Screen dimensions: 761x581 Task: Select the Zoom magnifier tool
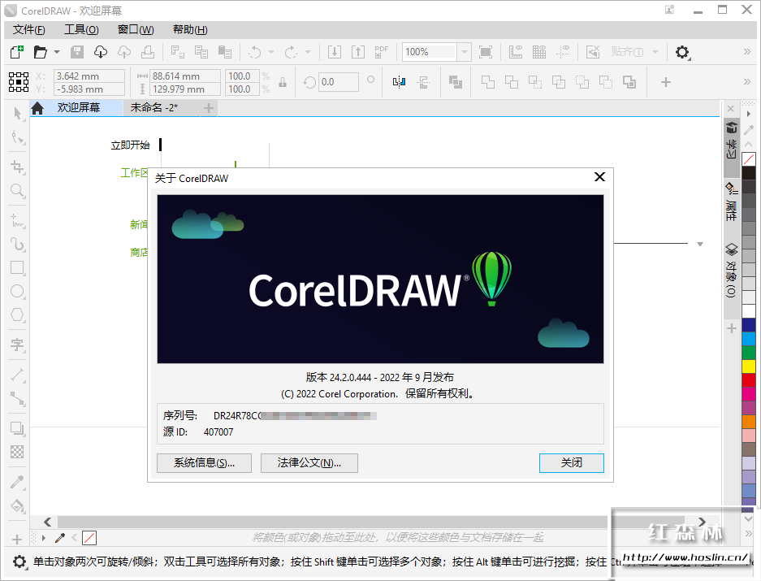tap(17, 191)
